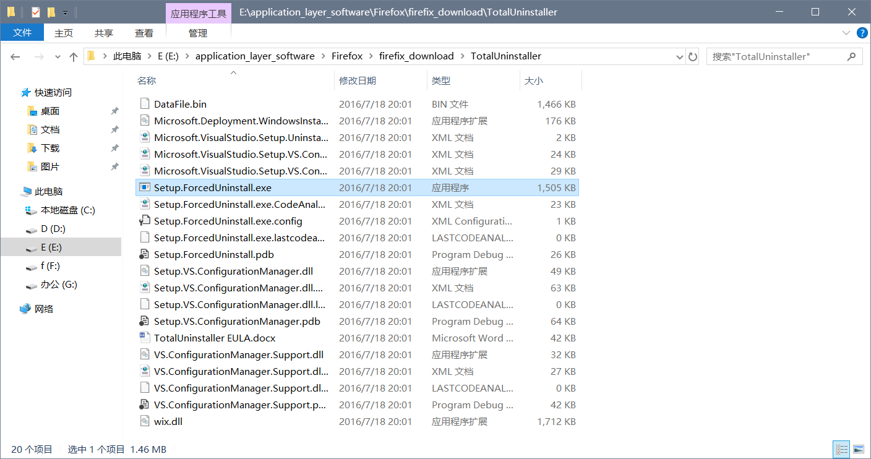The width and height of the screenshot is (871, 459).
Task: Click the up one level arrow
Action: (x=74, y=56)
